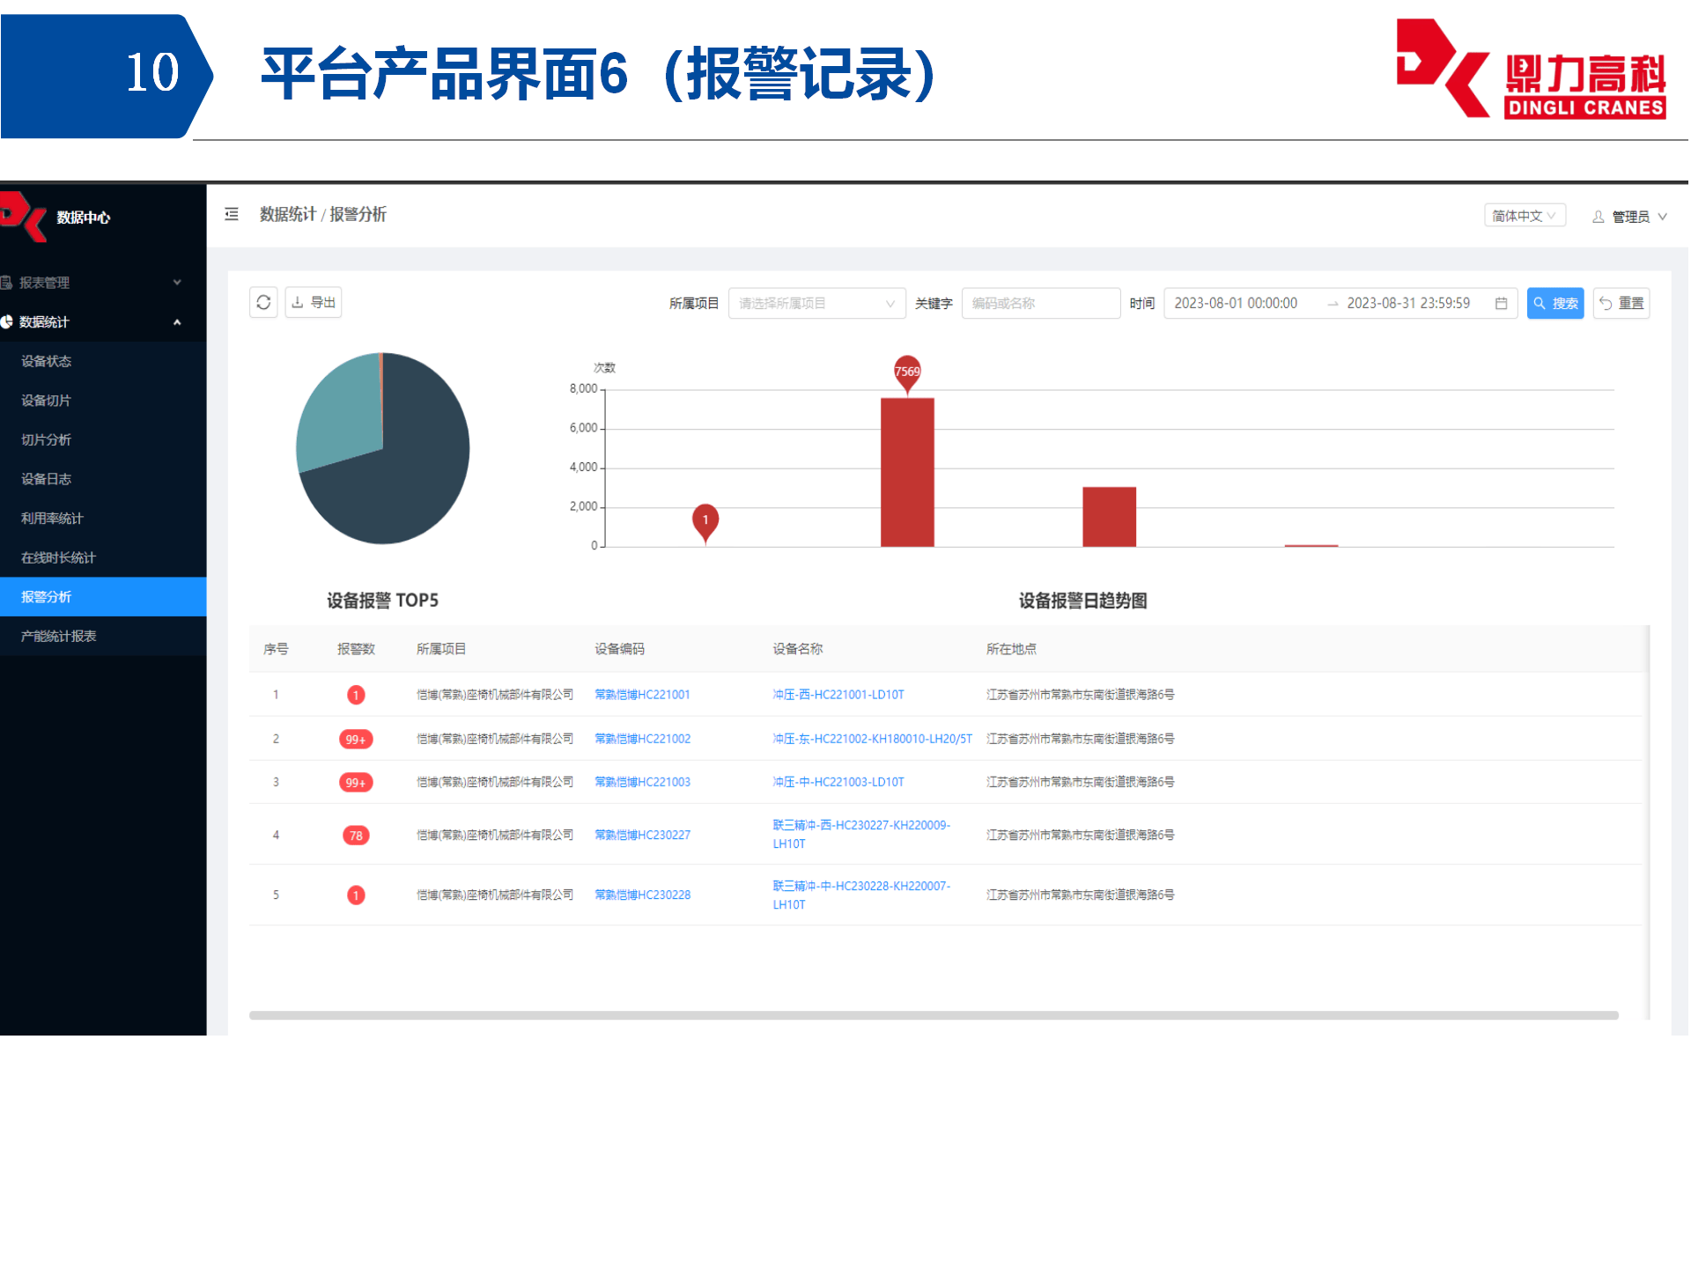Open 产能统计报表 menu entry

tap(59, 637)
